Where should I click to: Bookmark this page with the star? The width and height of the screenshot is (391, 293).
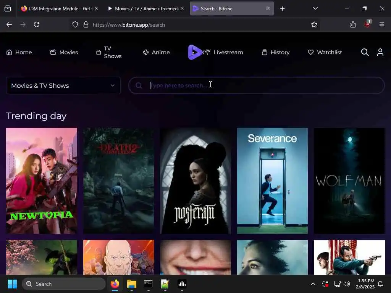[314, 24]
